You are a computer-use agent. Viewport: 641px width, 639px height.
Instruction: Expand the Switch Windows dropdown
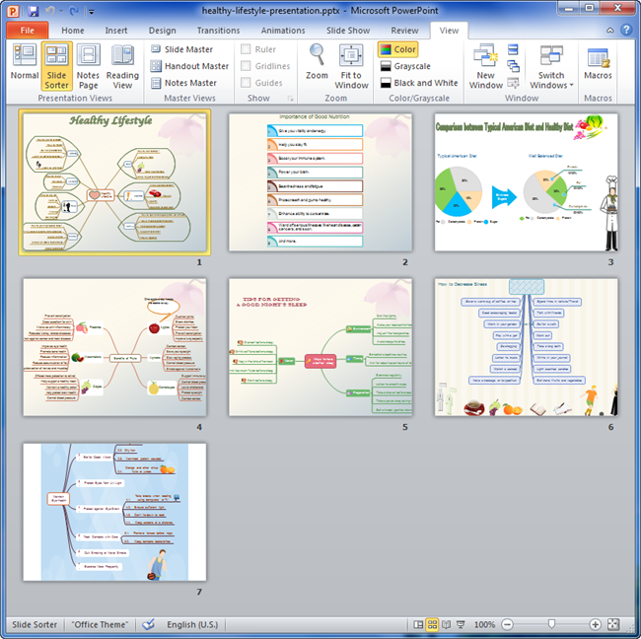[x=551, y=66]
